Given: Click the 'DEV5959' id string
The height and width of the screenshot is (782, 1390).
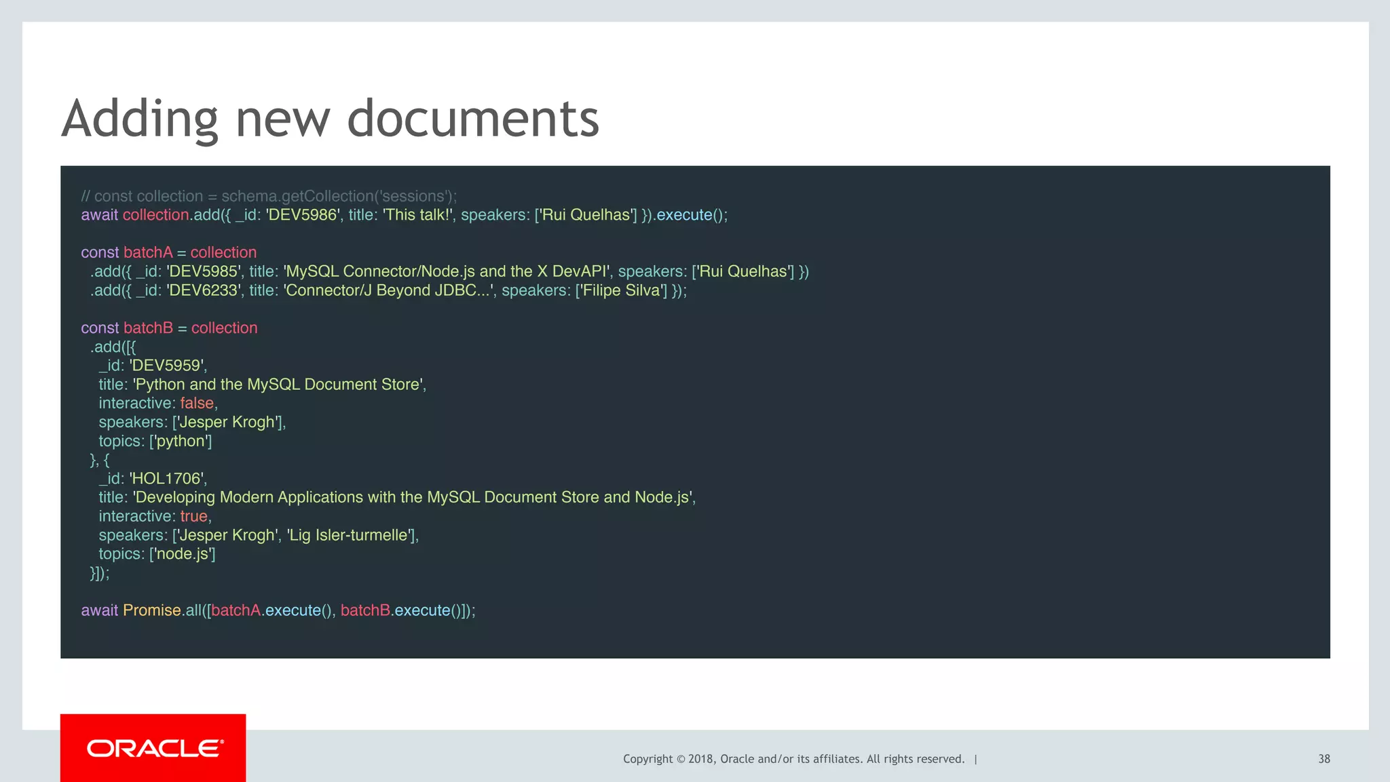Looking at the screenshot, I should tap(167, 366).
